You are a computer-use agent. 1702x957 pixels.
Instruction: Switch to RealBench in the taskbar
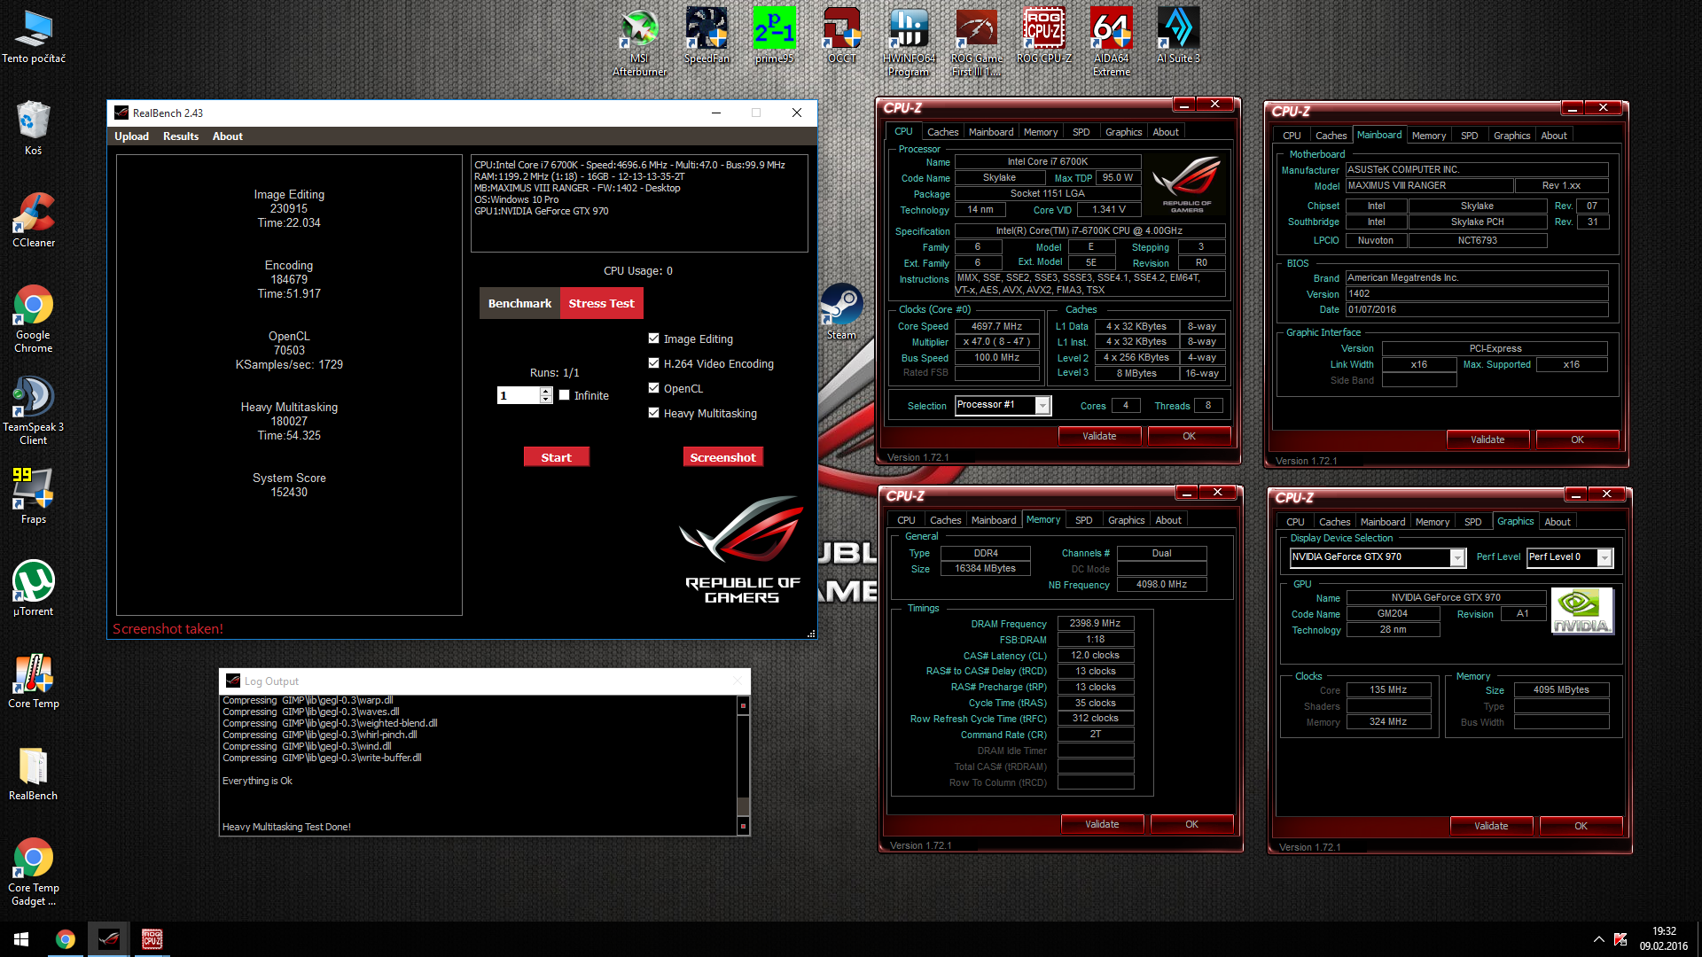[108, 939]
